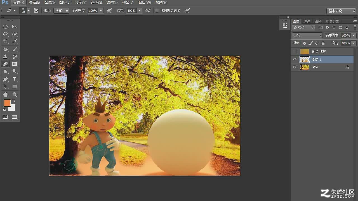
Task: Open the layer 不透明度 slider arrow
Action: (x=354, y=35)
